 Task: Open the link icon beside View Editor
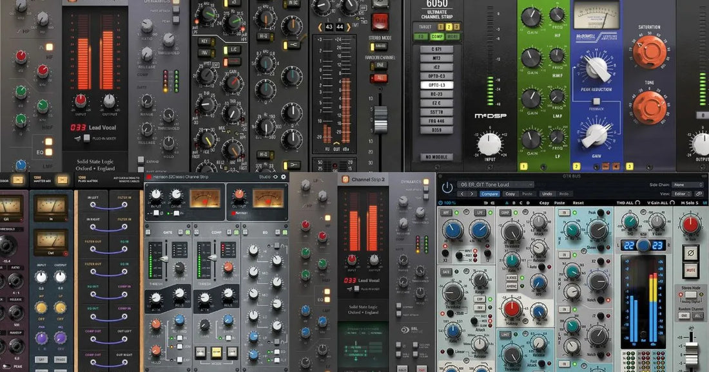pyautogui.click(x=699, y=194)
